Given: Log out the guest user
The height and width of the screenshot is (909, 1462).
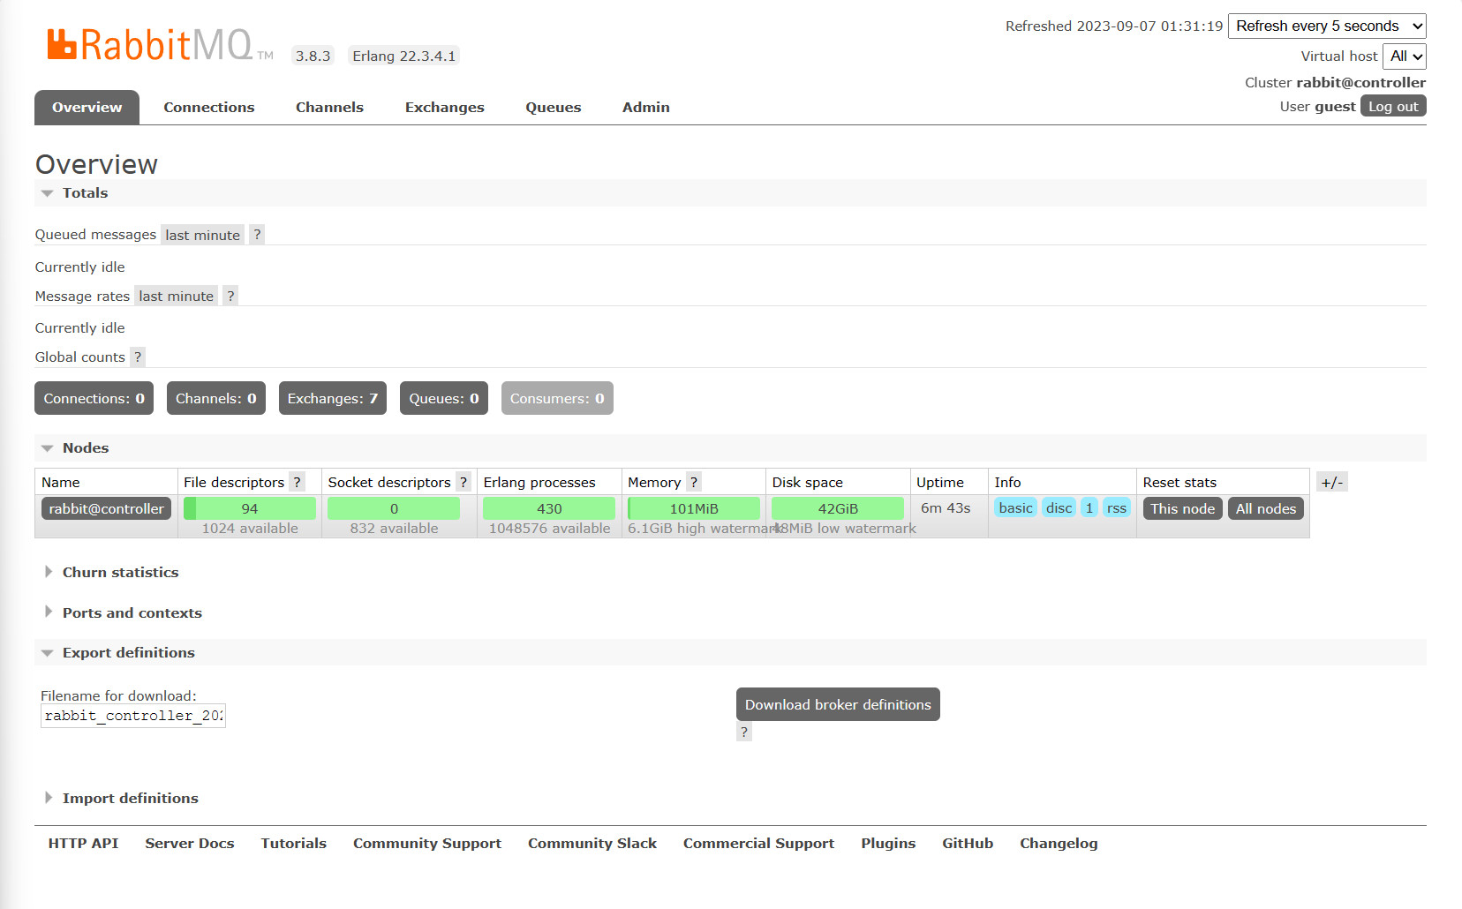Looking at the screenshot, I should tap(1393, 107).
